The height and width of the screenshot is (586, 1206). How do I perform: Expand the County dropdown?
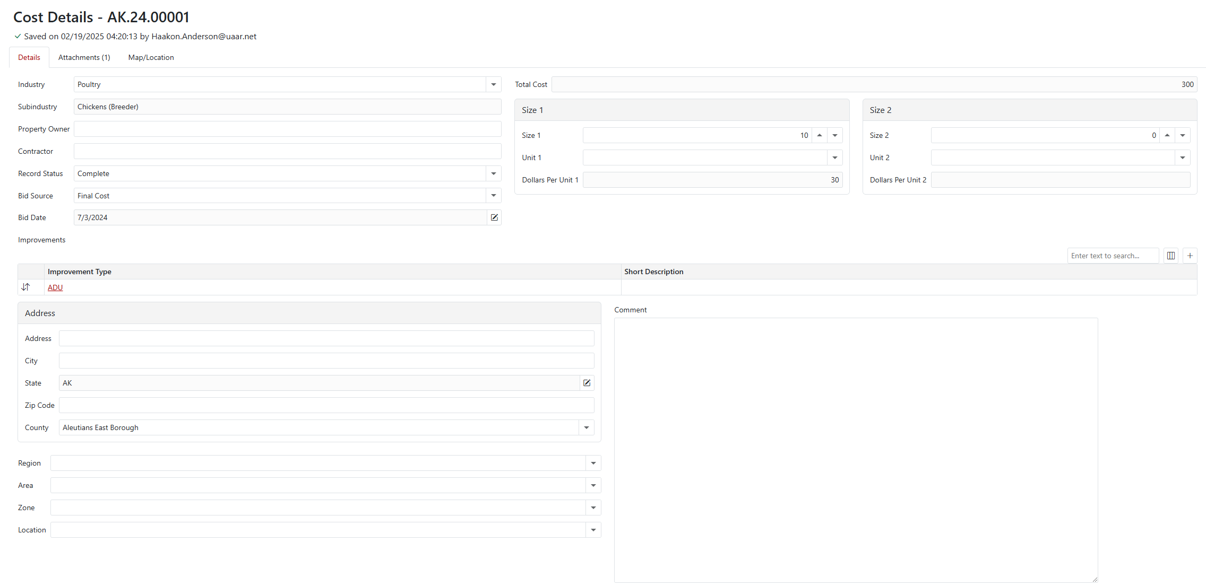pyautogui.click(x=587, y=427)
